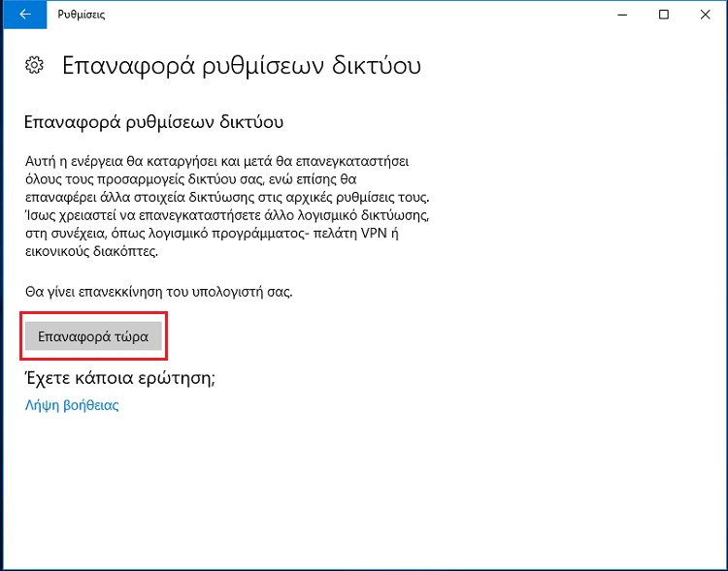
Task: Click the settings gear icon beside the title
Action: [34, 65]
